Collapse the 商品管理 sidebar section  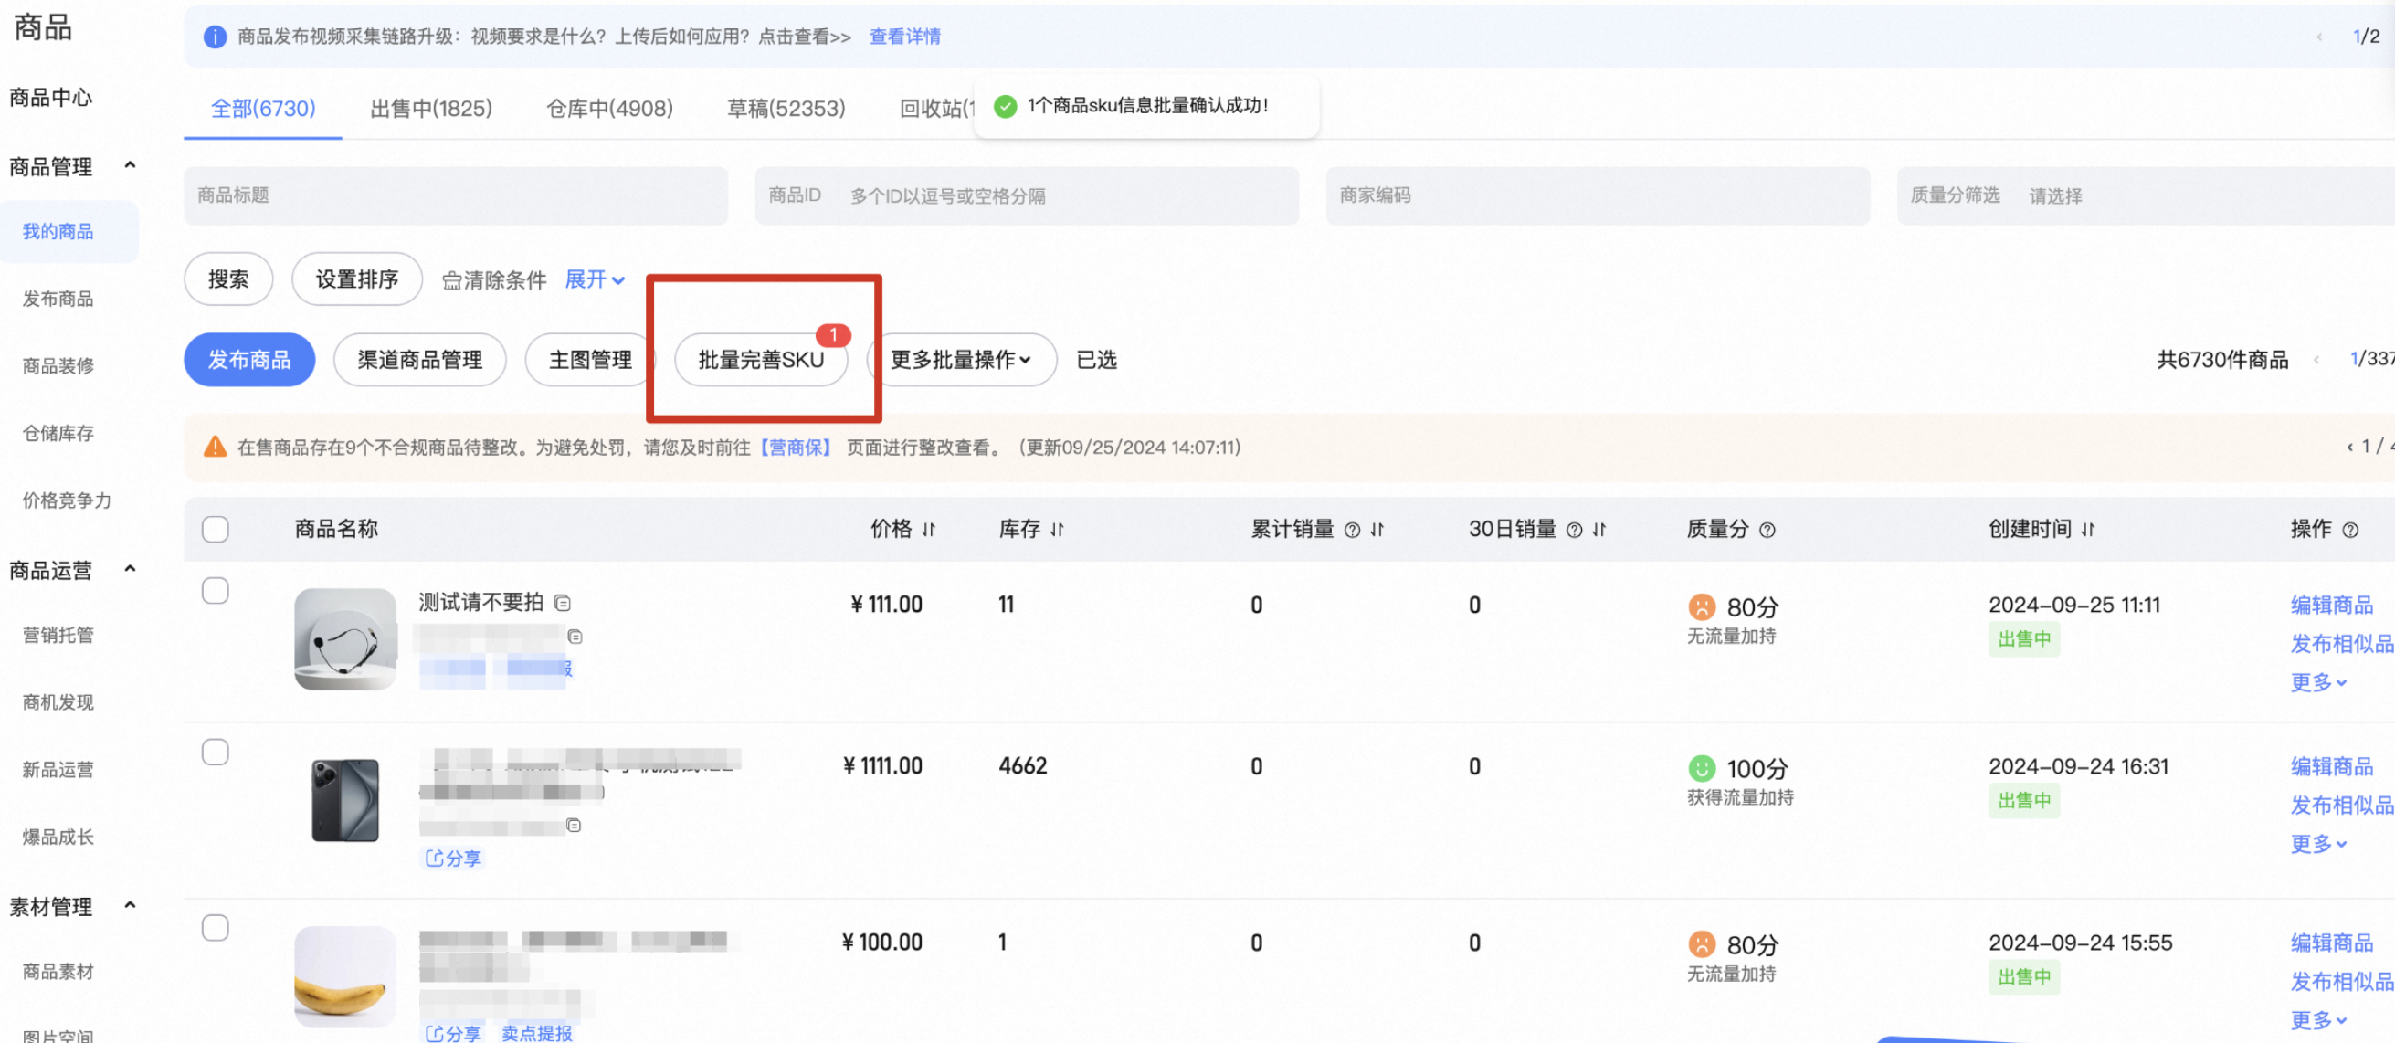130,164
